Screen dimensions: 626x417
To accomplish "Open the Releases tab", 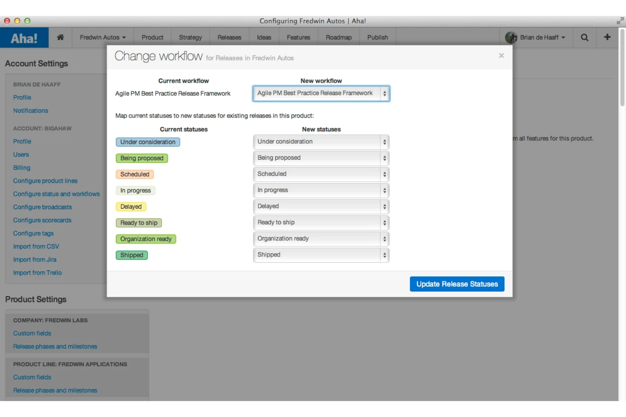I will (229, 37).
